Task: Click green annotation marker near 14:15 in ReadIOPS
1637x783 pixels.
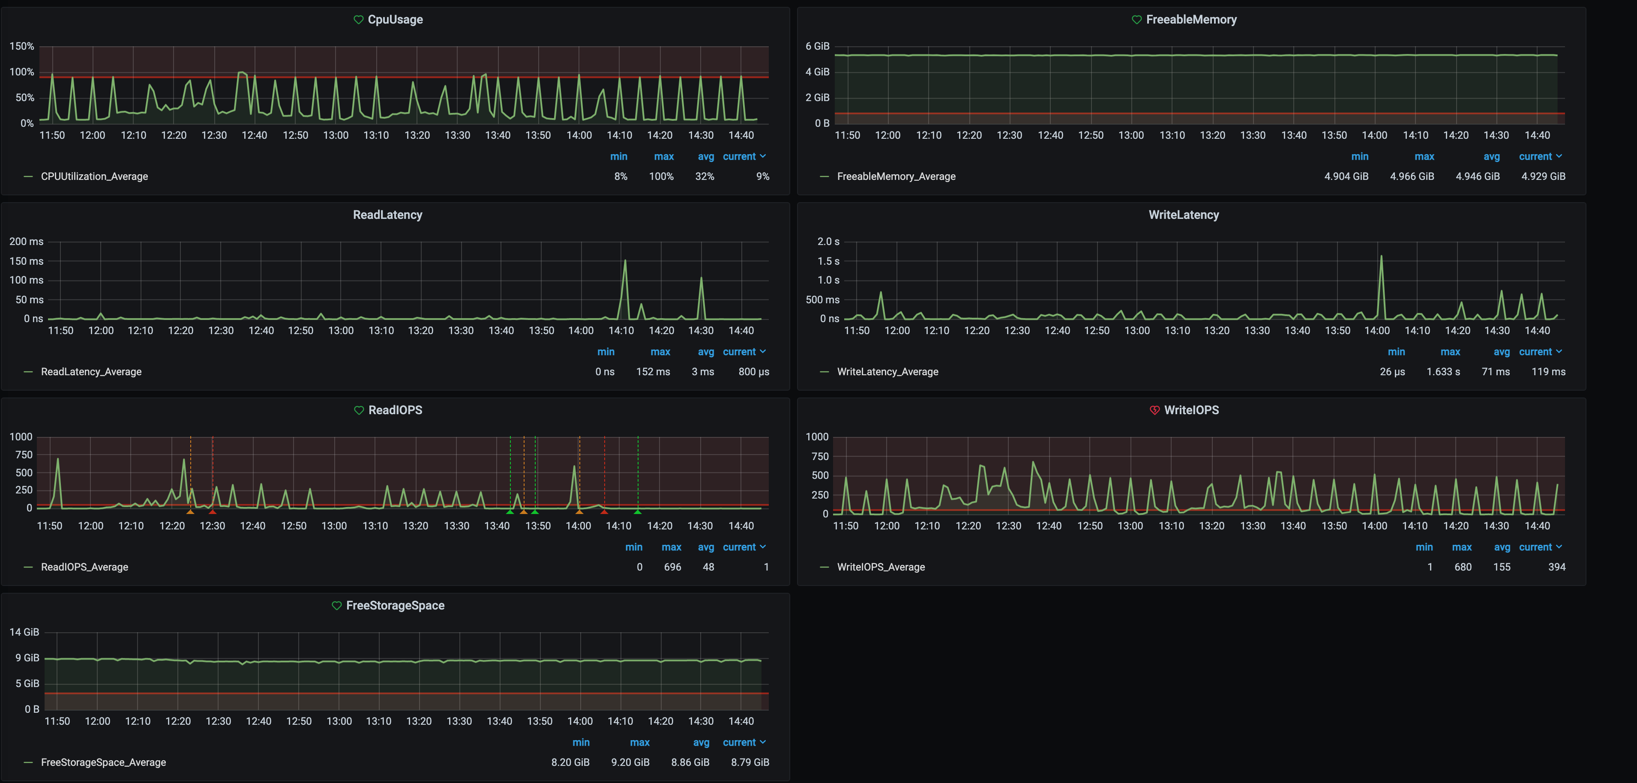Action: point(637,512)
